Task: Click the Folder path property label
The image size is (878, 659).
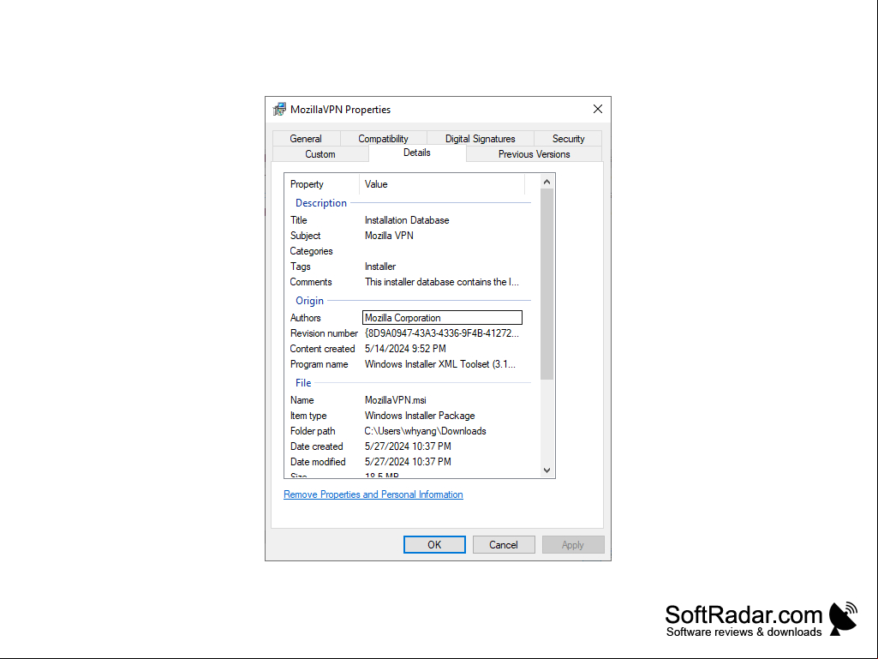Action: (x=313, y=431)
